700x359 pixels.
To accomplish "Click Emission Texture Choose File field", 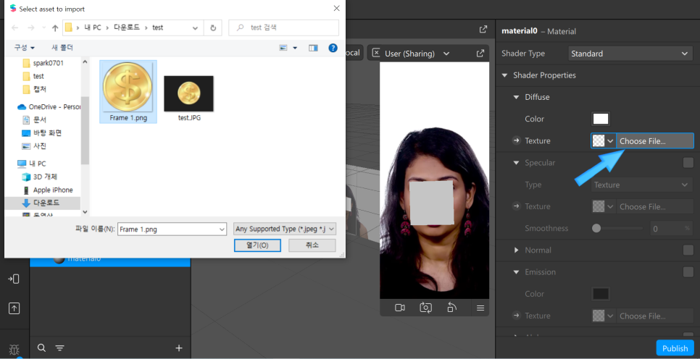I will click(655, 316).
